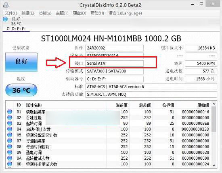The width and height of the screenshot is (222, 173).
Task: Click the attribute name 重新校准重试次数
Action: point(42,164)
